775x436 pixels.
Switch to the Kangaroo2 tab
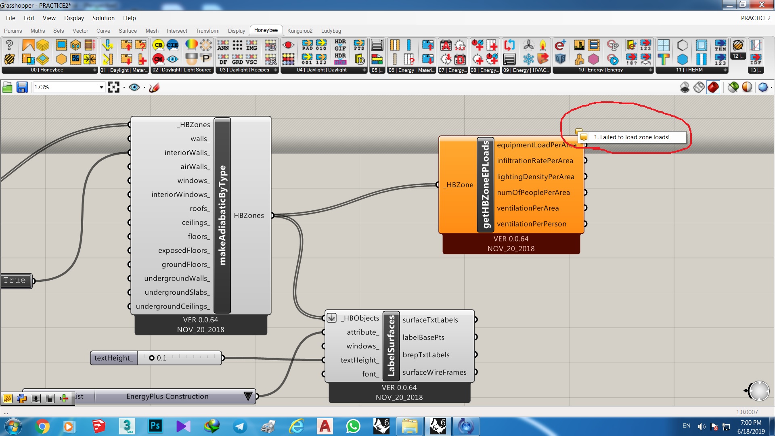click(300, 31)
